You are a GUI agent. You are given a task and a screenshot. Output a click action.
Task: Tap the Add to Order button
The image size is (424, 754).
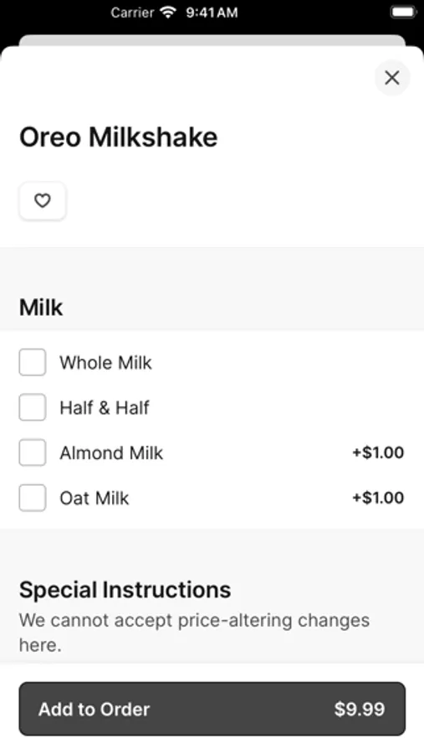click(x=212, y=709)
